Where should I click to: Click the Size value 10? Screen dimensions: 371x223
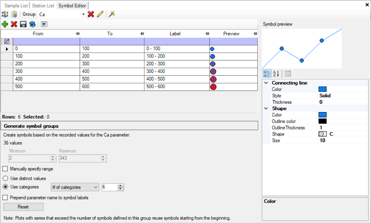tap(322, 140)
